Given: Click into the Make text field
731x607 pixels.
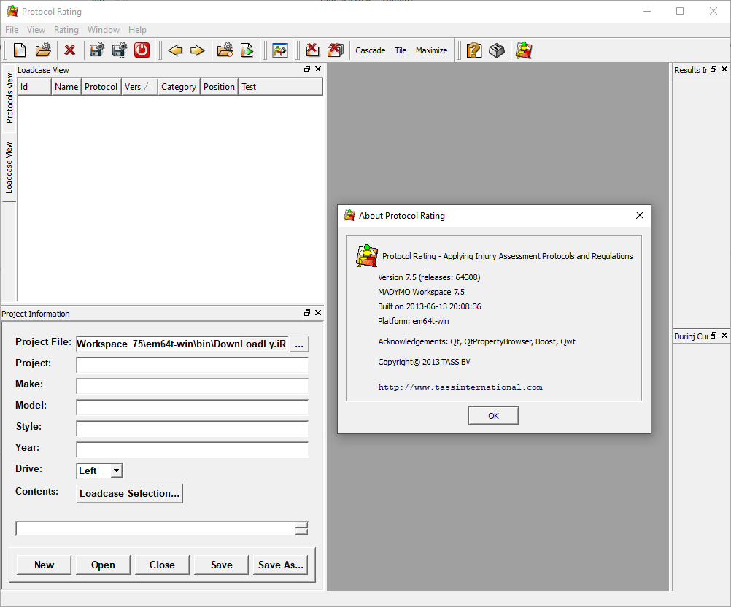Looking at the screenshot, I should [x=192, y=387].
